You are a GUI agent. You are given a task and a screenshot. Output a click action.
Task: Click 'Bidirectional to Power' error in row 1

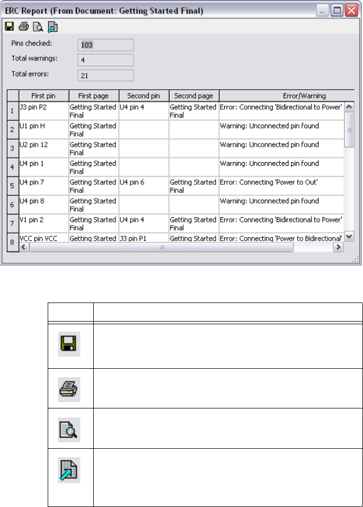(x=281, y=111)
